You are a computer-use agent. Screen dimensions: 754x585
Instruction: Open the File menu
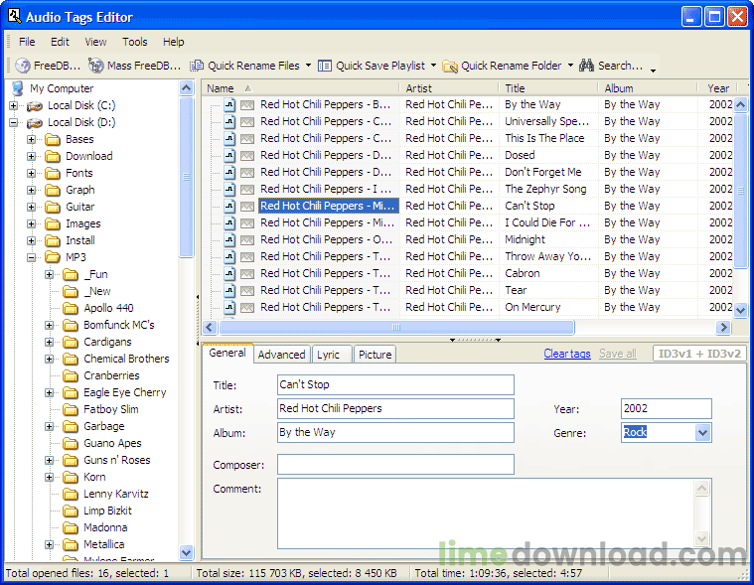pos(27,42)
